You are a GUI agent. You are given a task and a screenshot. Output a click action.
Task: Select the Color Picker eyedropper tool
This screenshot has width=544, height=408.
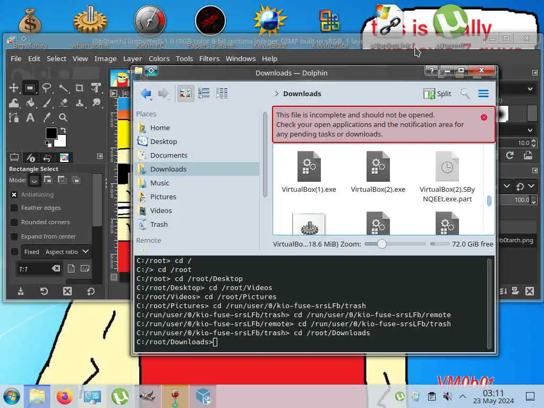(x=47, y=117)
